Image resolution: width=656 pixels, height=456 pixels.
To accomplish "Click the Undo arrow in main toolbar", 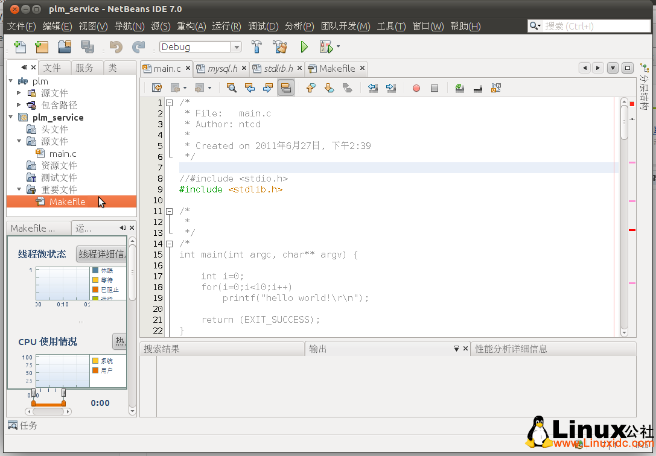I will (x=116, y=47).
